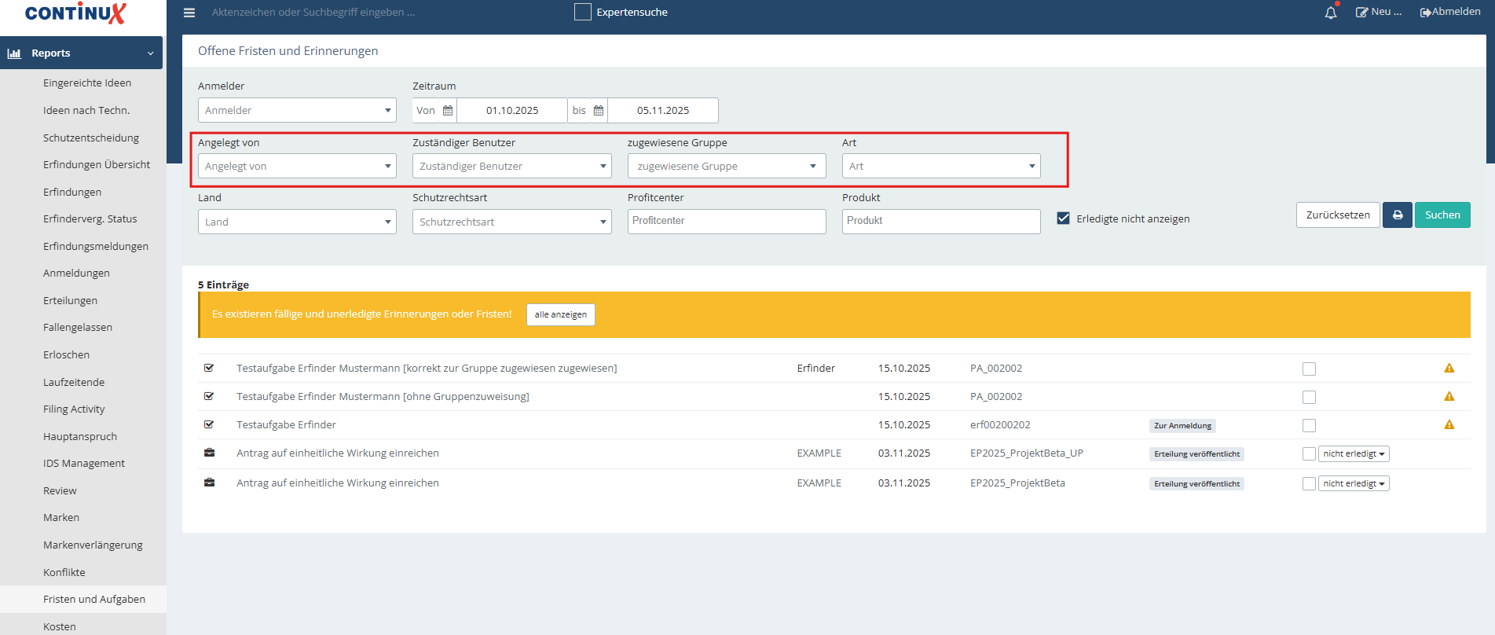The height and width of the screenshot is (635, 1495).
Task: Open Filing Activity report in sidebar
Action: (74, 409)
